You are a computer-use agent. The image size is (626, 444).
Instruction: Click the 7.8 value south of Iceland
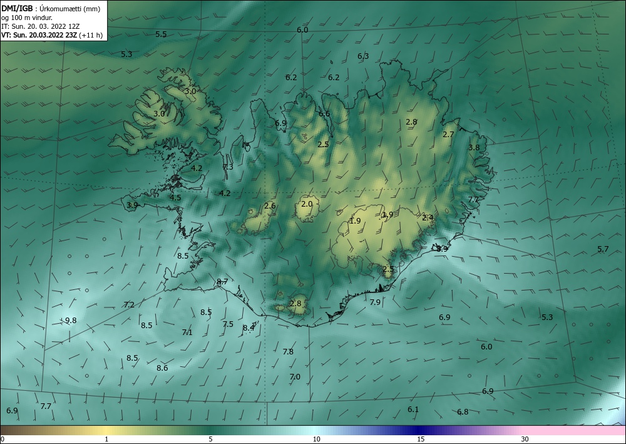coord(288,352)
